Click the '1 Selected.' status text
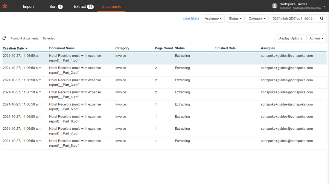The width and height of the screenshot is (329, 185). 48,38
